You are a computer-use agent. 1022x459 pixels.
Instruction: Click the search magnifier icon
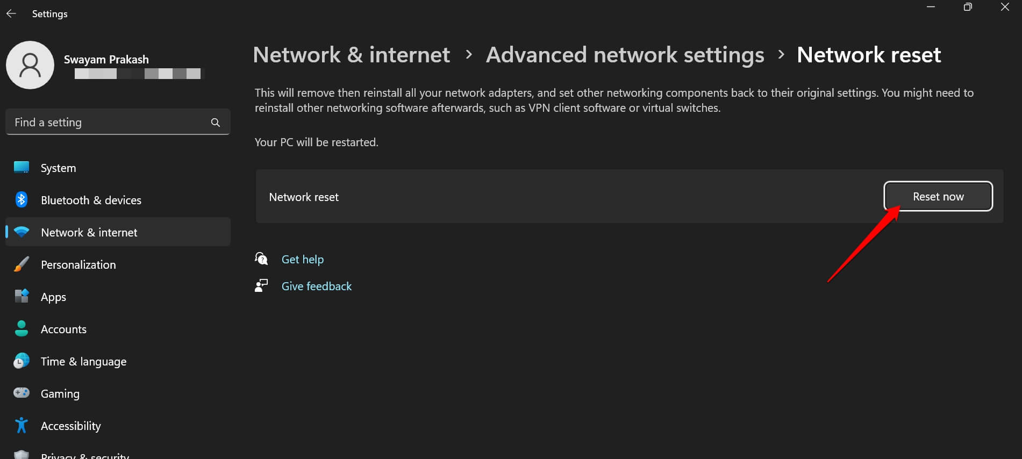(216, 123)
